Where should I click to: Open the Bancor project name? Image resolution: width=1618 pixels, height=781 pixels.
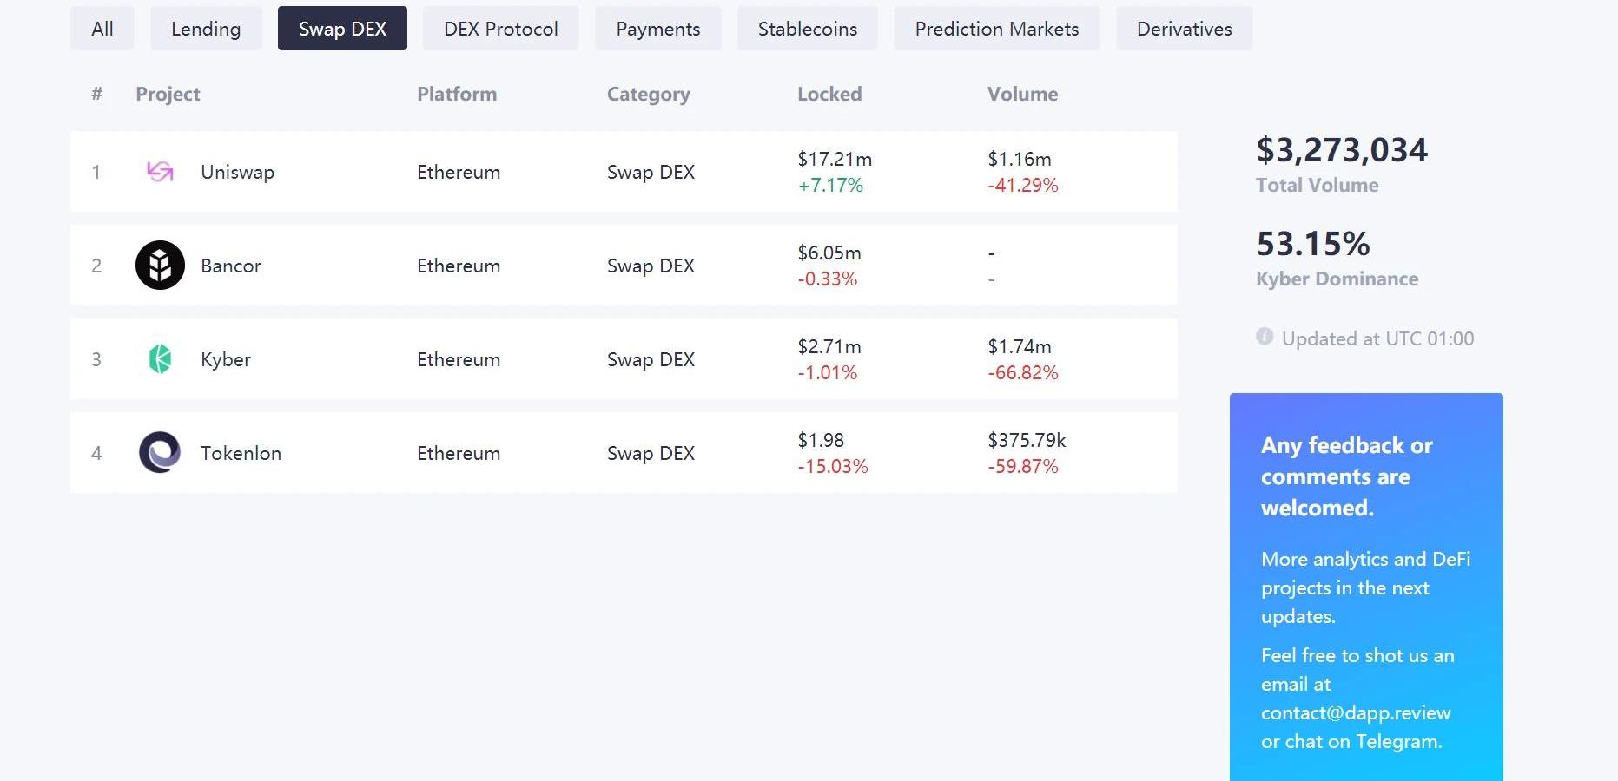coord(230,266)
